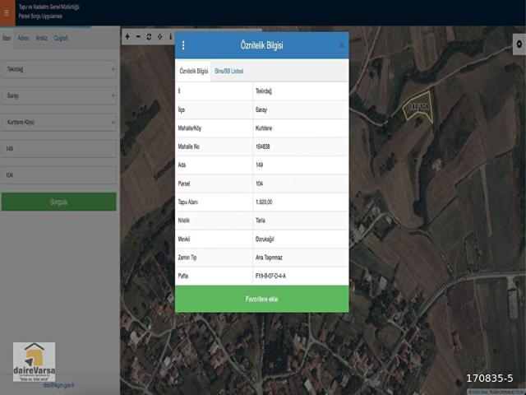This screenshot has height=395, width=526.
Task: Zoom out with the minus map tool
Action: (138, 36)
